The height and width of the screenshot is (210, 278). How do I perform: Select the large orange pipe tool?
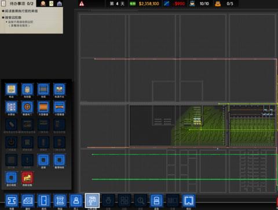coord(43,107)
